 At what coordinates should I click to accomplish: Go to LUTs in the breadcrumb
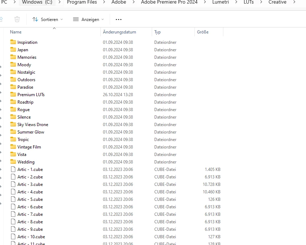pos(249,2)
